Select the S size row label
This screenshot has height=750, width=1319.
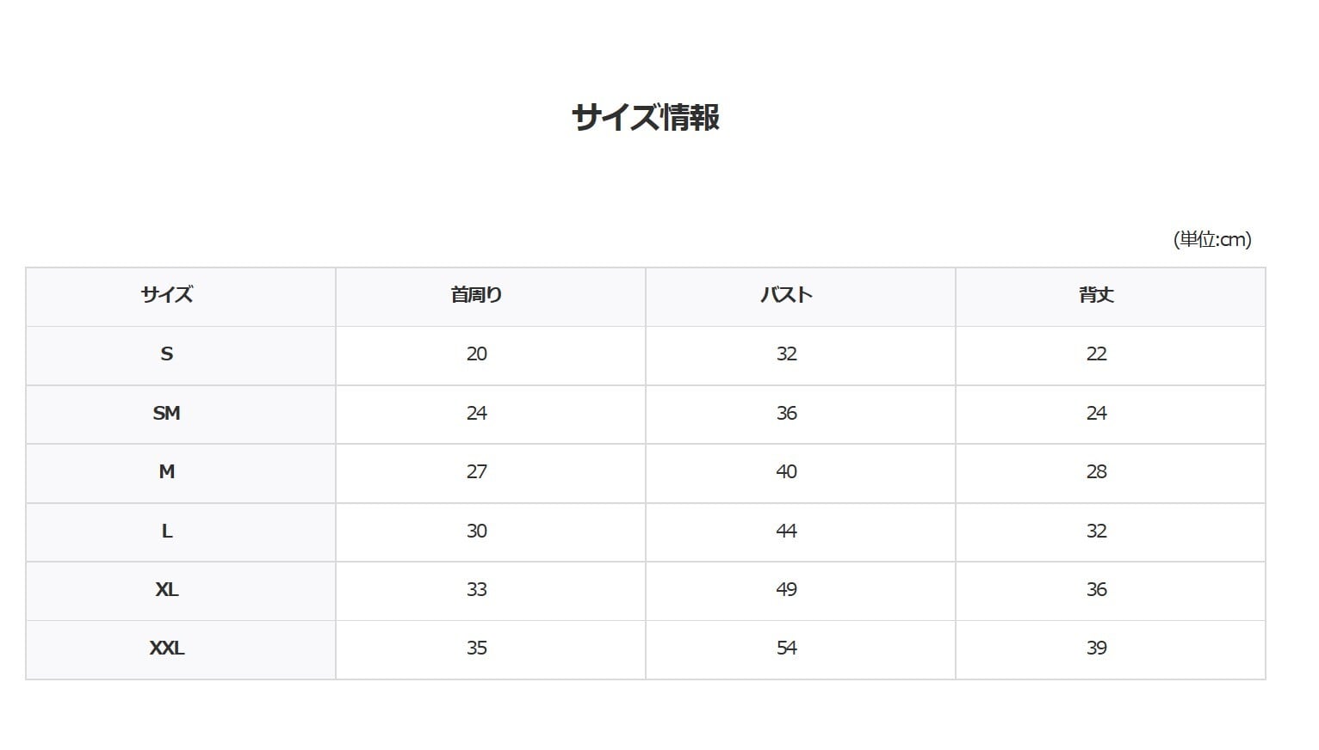click(x=167, y=353)
